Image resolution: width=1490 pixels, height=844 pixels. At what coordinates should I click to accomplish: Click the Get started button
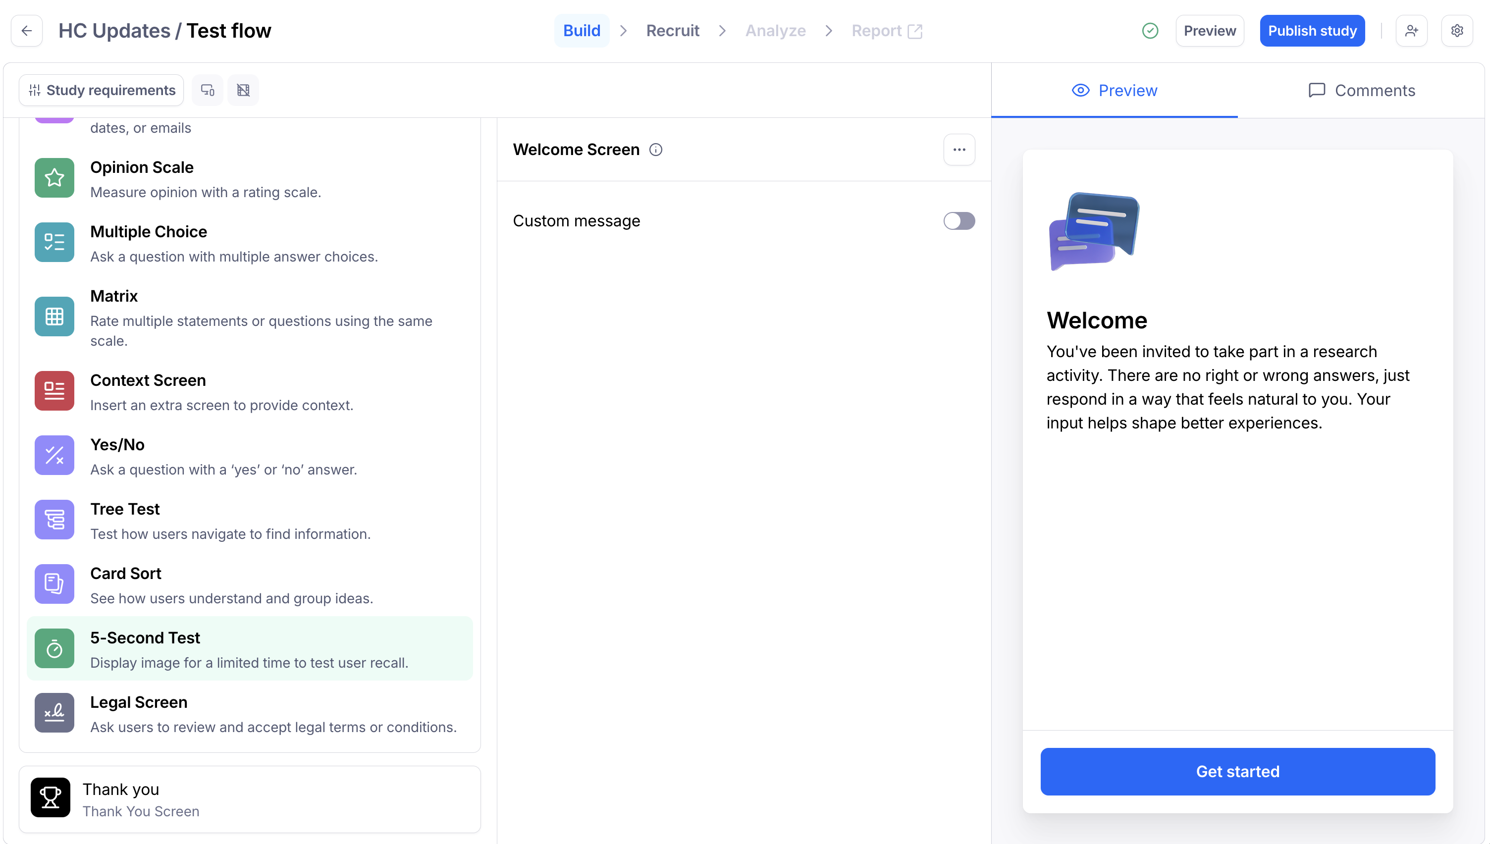1238,772
